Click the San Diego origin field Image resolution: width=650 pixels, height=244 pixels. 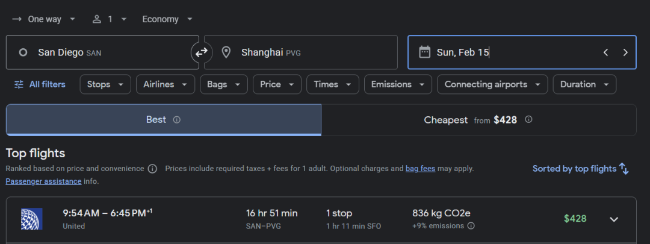[x=102, y=52]
